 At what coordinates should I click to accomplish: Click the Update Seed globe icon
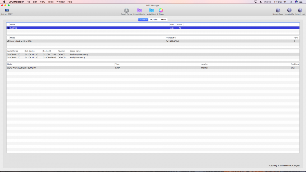tap(278, 10)
